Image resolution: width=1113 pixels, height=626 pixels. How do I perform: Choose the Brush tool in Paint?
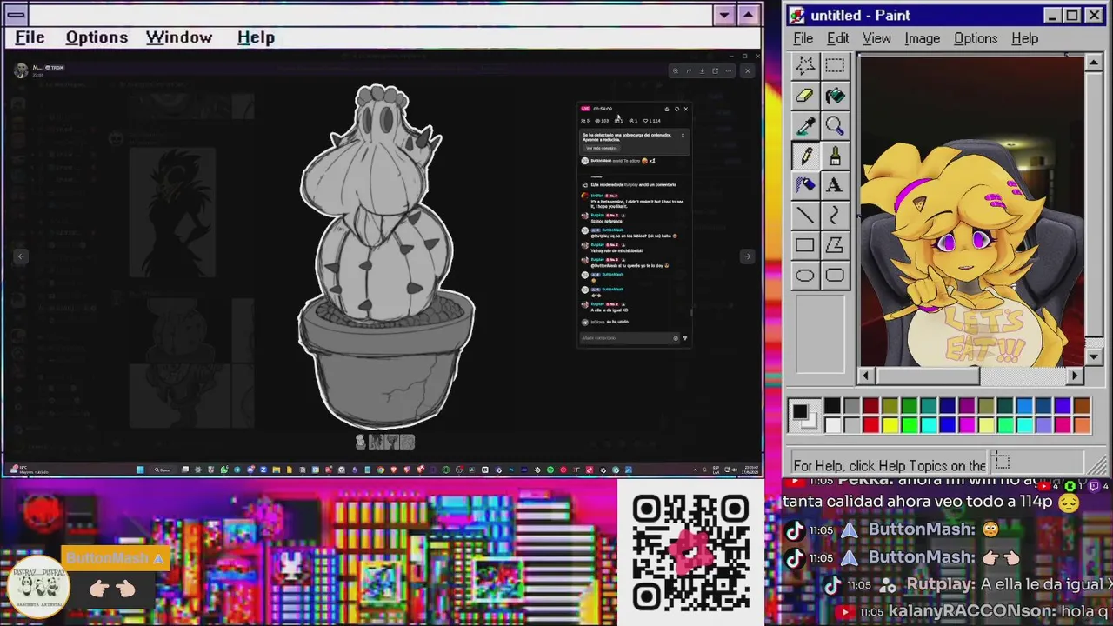point(835,156)
